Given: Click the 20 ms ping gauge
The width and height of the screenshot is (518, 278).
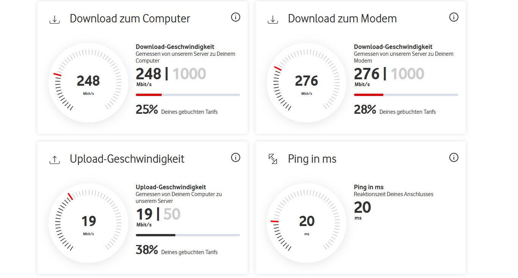Looking at the screenshot, I should point(307,223).
